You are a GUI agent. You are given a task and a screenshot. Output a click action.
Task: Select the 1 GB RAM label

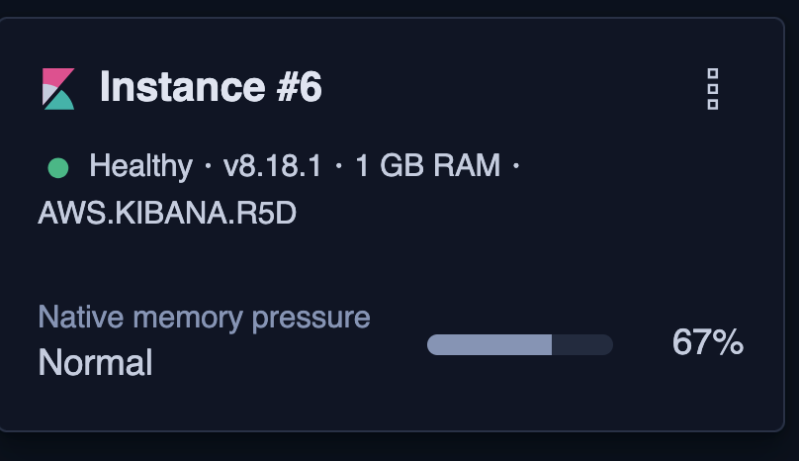tap(428, 166)
